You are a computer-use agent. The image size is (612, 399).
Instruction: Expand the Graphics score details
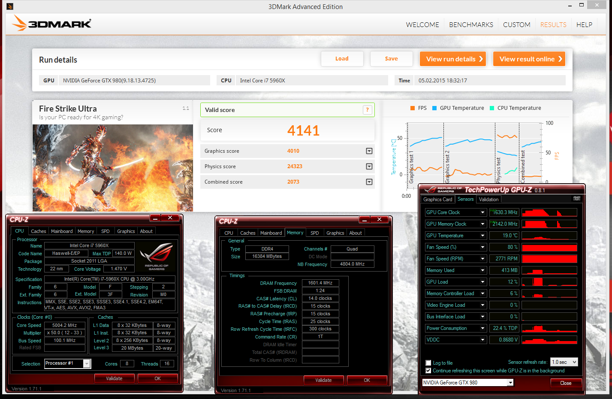[369, 151]
